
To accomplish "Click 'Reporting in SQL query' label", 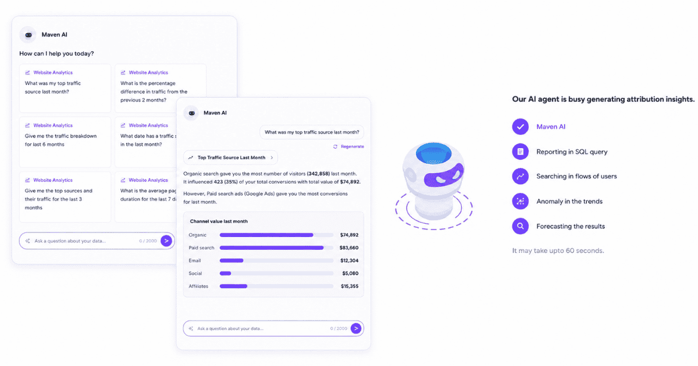I will [x=572, y=152].
